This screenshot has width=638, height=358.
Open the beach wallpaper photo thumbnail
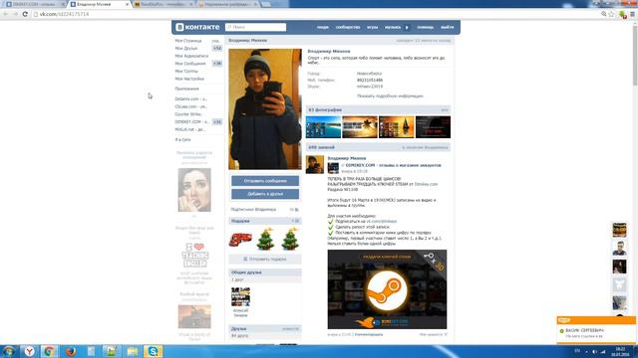[323, 127]
